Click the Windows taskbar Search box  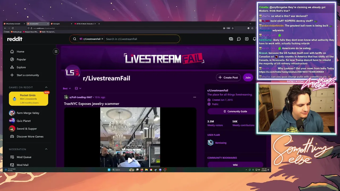point(123,170)
